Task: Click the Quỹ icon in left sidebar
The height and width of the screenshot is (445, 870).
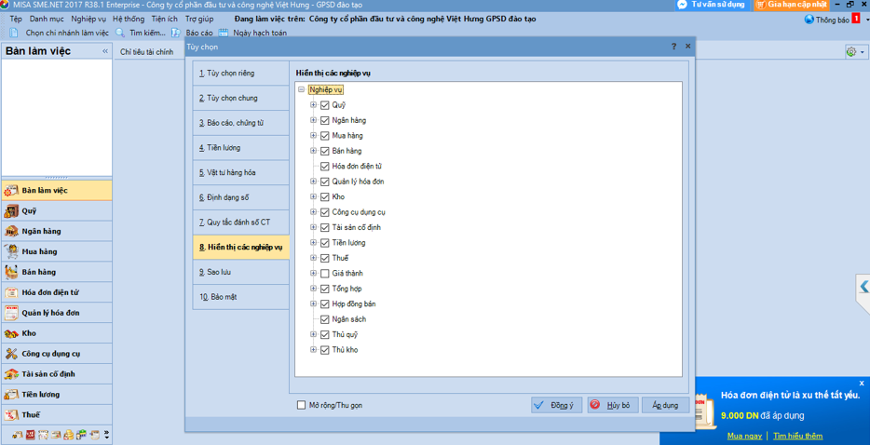Action: point(11,211)
